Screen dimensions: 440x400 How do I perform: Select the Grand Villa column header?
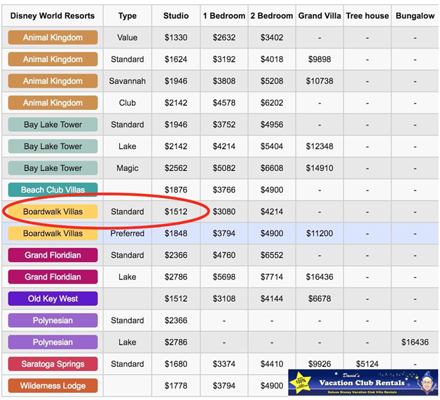pos(319,15)
